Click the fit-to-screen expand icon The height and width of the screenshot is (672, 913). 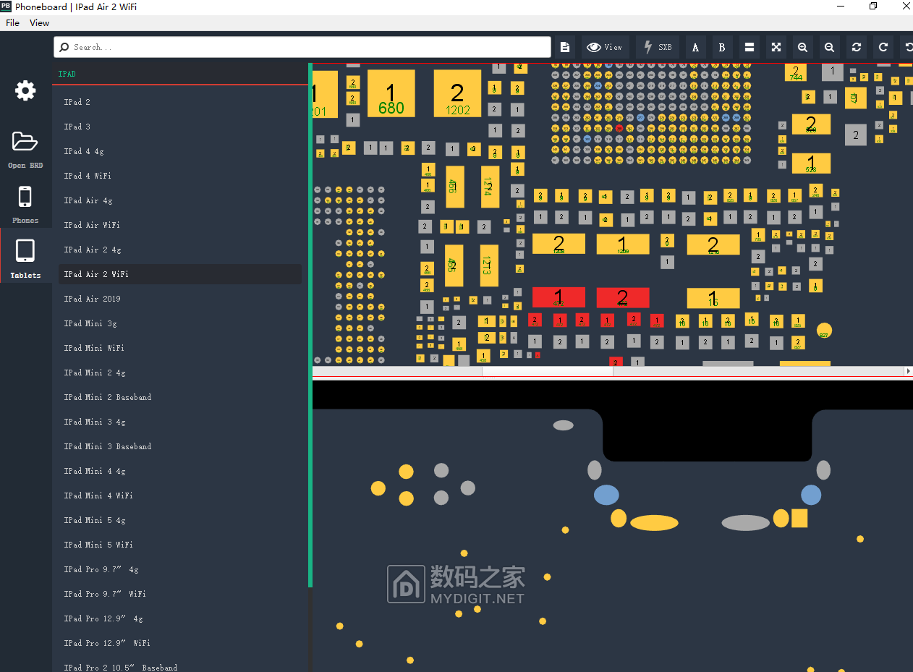tap(776, 47)
